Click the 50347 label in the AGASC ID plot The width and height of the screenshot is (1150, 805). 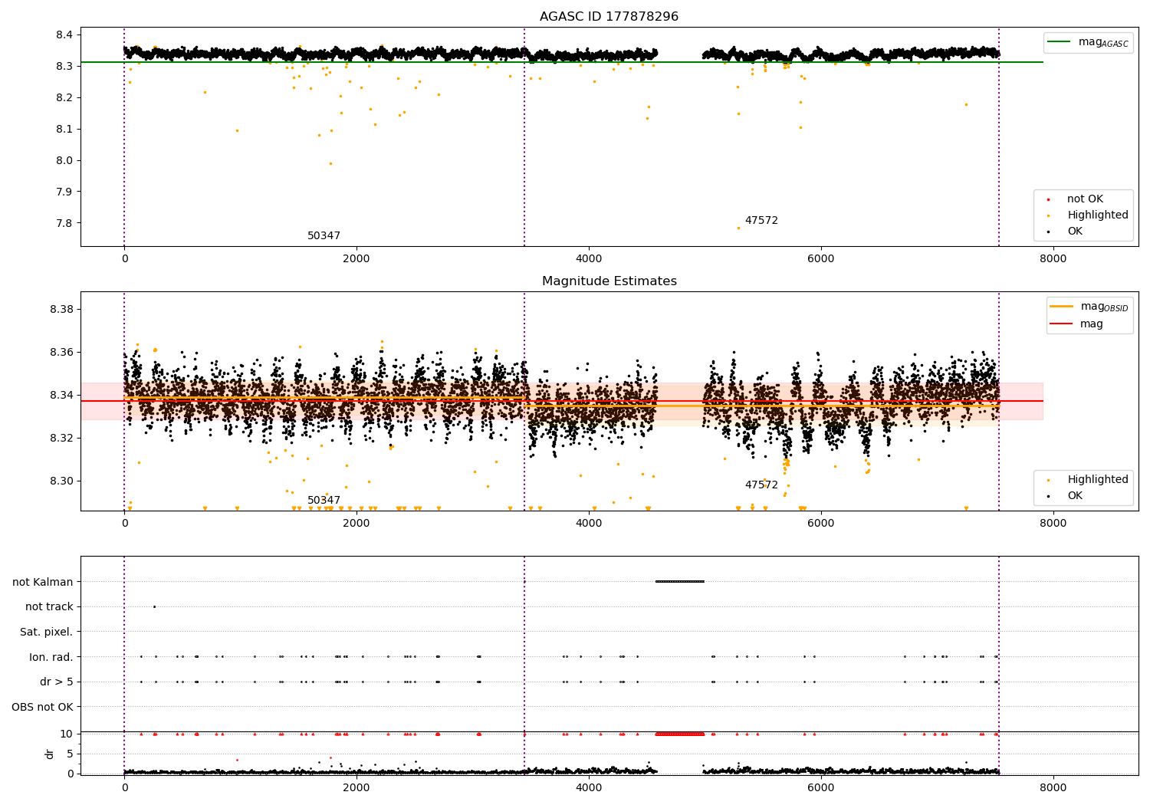(324, 236)
